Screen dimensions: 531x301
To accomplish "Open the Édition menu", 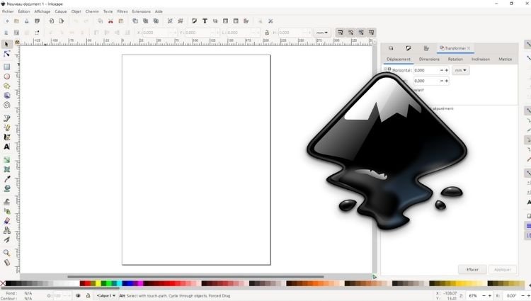I will [x=23, y=11].
